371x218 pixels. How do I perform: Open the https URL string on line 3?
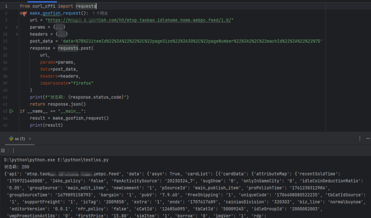(x=141, y=20)
